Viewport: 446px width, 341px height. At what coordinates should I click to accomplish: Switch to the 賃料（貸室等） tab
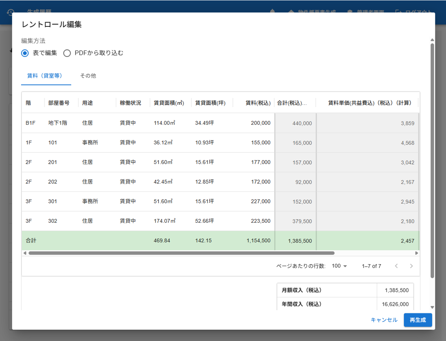[x=46, y=76]
